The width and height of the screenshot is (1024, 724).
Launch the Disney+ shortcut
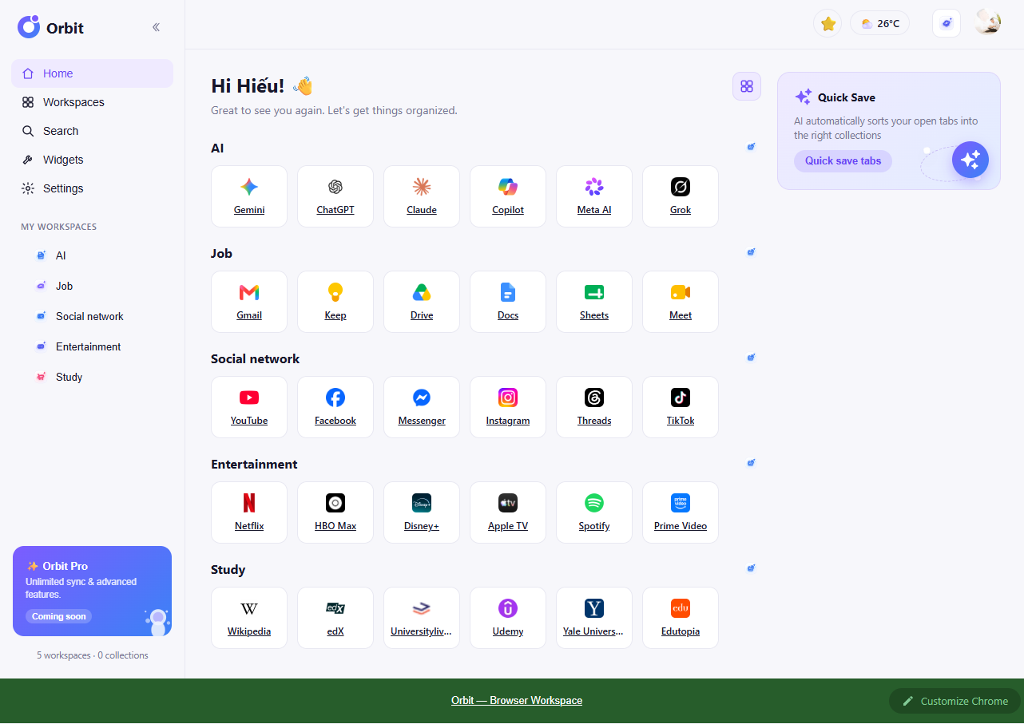point(422,512)
